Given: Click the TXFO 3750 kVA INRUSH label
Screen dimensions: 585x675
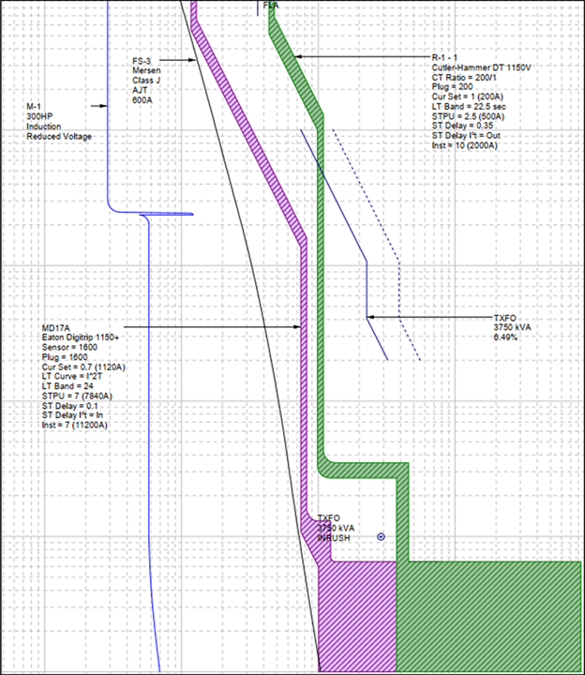Looking at the screenshot, I should tap(337, 528).
